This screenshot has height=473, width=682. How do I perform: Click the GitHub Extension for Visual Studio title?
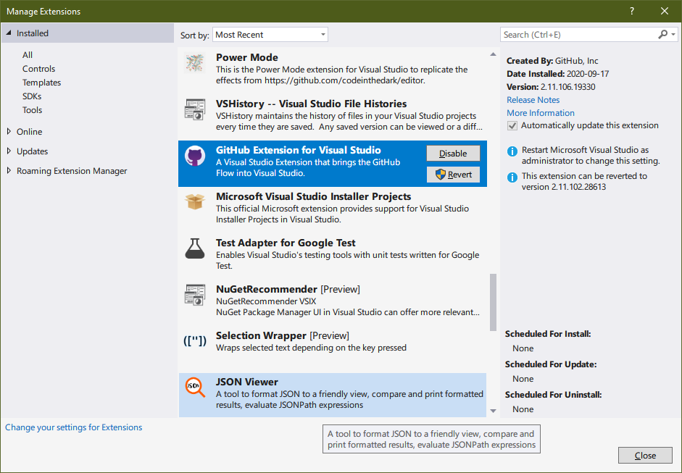tap(298, 151)
